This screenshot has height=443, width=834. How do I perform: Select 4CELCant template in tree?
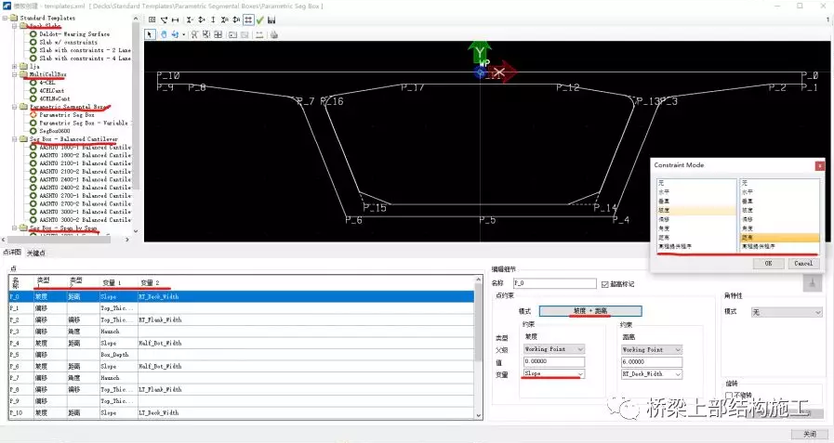point(51,91)
